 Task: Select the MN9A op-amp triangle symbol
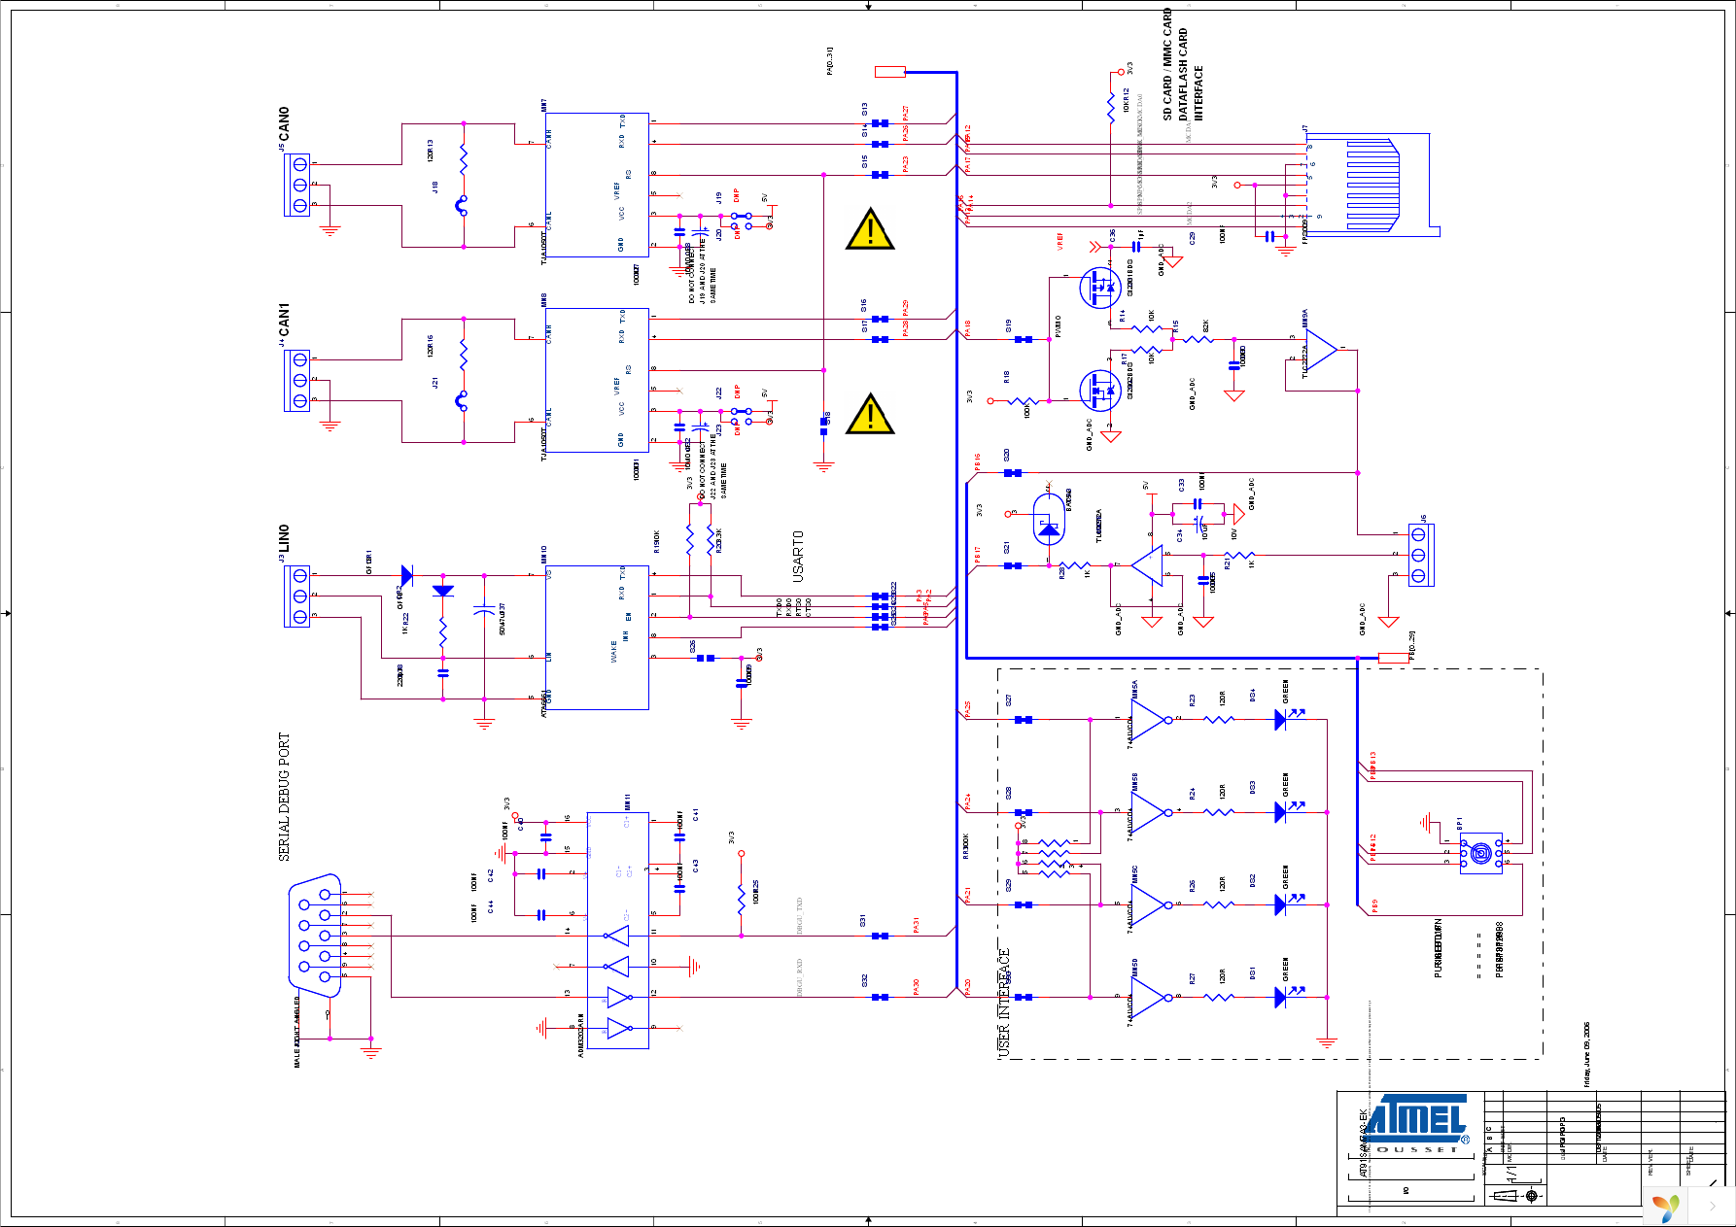click(x=1322, y=350)
